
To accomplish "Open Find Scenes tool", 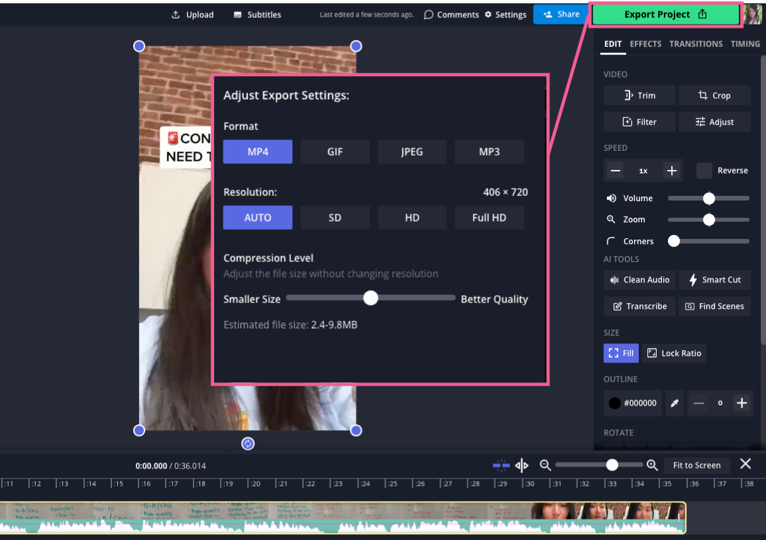I will click(x=714, y=306).
